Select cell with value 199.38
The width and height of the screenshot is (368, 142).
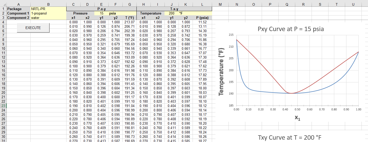[x=130, y=35]
